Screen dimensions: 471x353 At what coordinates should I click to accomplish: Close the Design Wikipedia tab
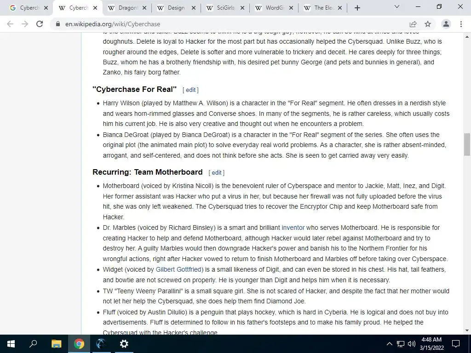194,8
